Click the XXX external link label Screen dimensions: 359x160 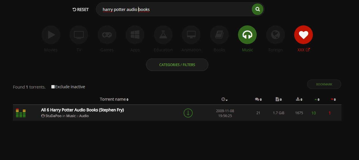(x=303, y=50)
